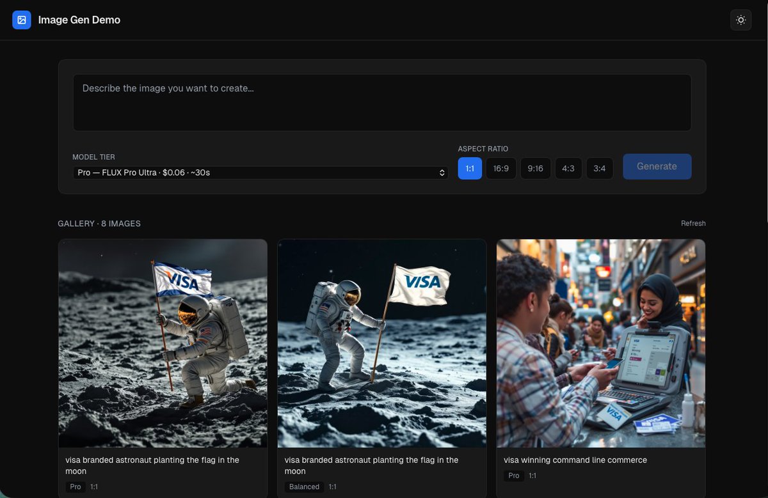
Task: View the command line commerce image
Action: [x=600, y=343]
